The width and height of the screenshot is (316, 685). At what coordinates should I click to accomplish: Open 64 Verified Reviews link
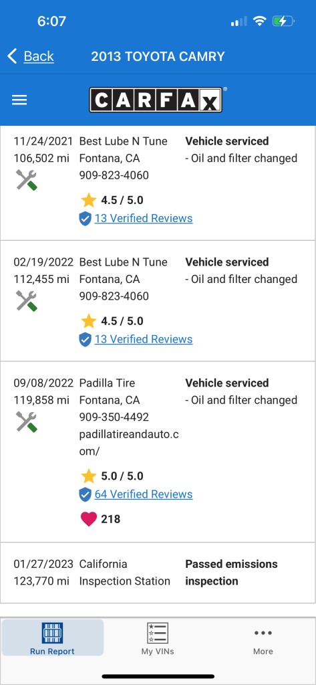point(144,494)
